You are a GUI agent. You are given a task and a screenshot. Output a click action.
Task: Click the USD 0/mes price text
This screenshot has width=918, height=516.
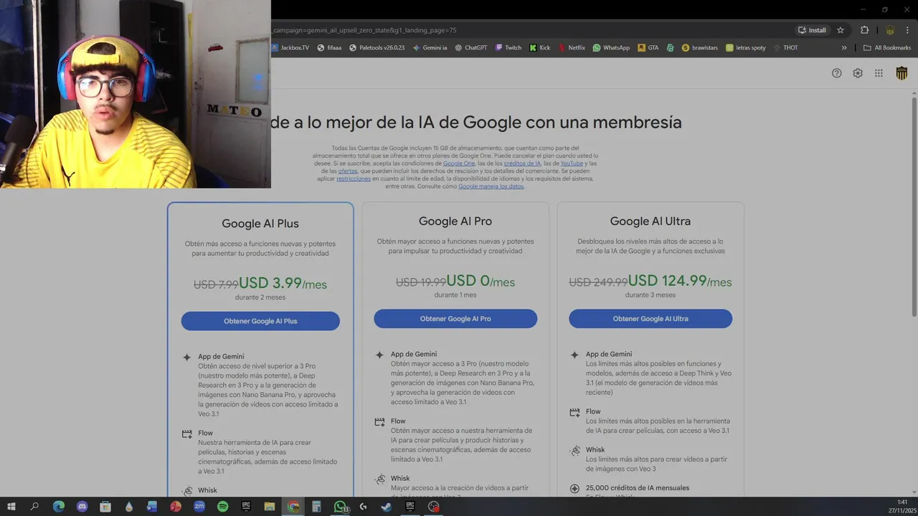[x=481, y=281]
